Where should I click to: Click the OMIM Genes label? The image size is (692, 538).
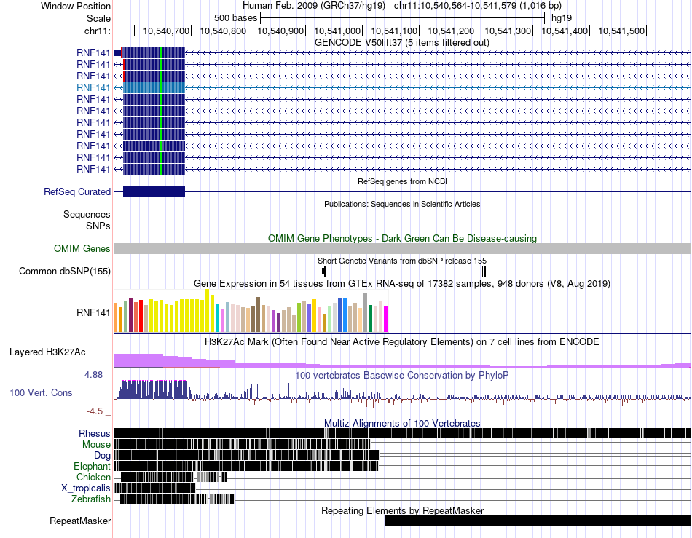point(82,249)
